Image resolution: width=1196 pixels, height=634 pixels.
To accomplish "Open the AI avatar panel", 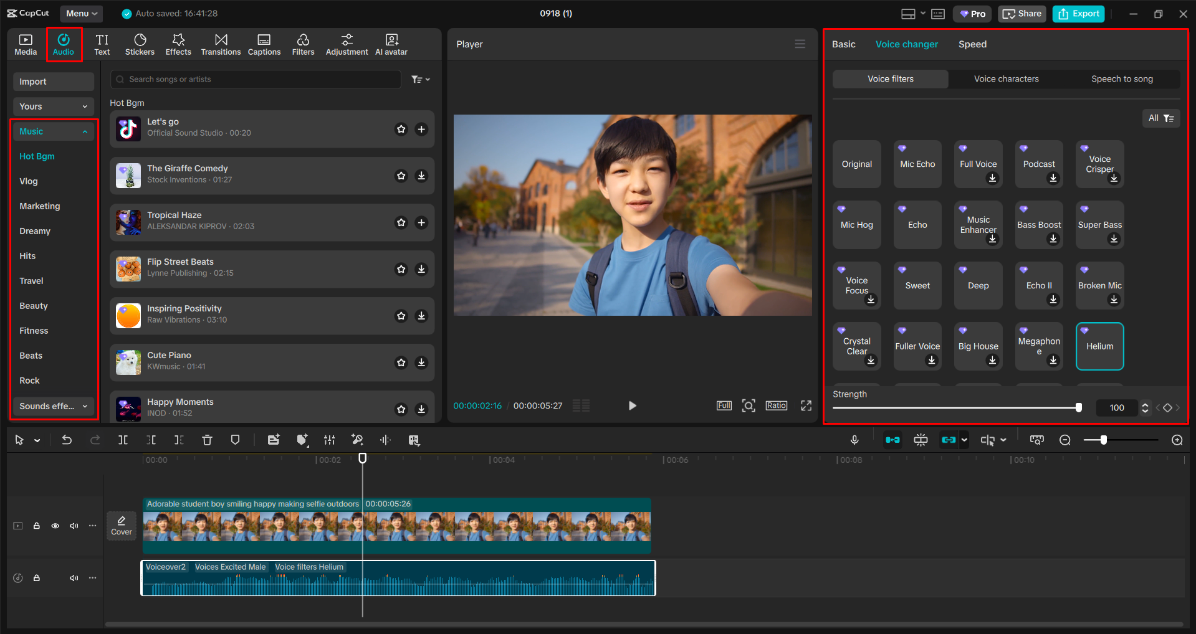I will 391,44.
